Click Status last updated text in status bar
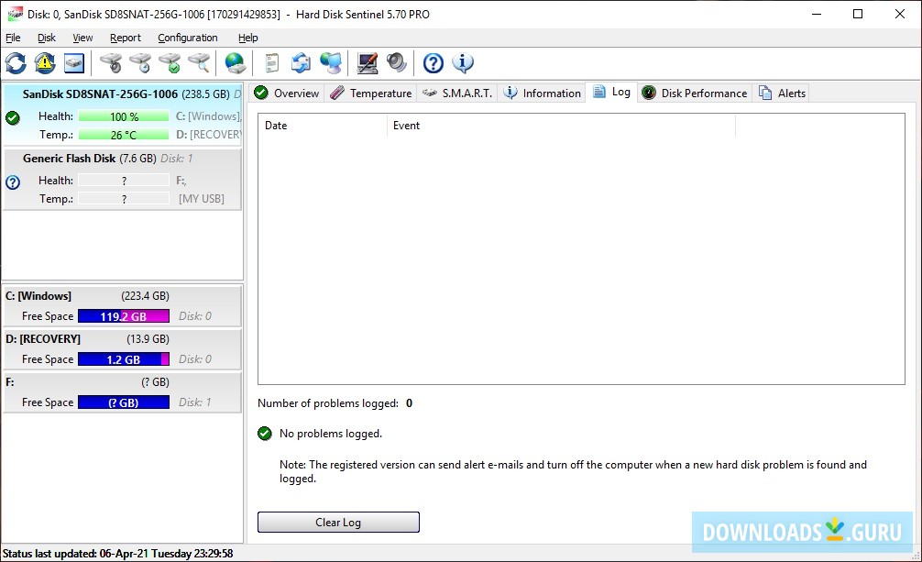This screenshot has width=922, height=562. pos(117,554)
